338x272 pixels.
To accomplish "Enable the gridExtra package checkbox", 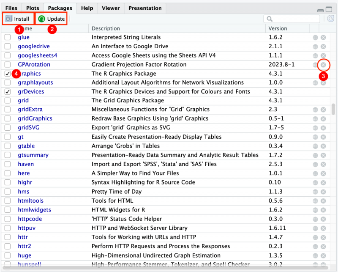I will point(8,110).
